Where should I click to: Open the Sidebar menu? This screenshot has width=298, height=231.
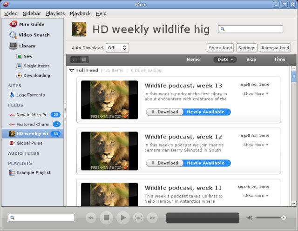[32, 13]
